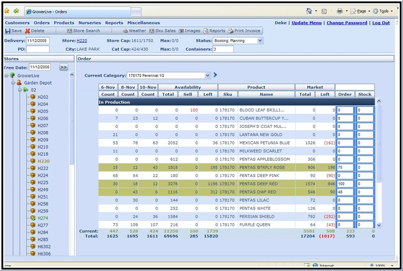Open the Status dropdown

tap(260, 41)
